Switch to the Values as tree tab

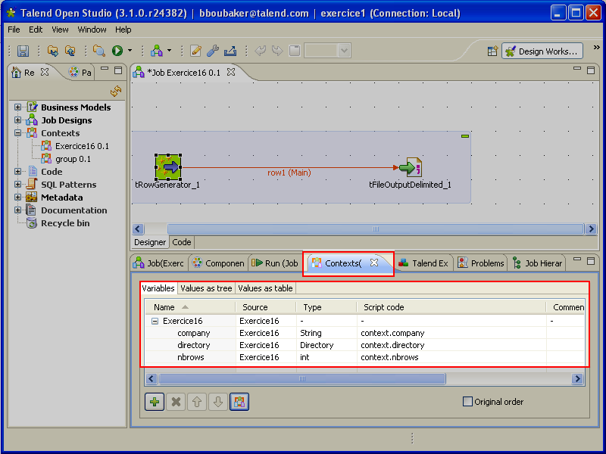coord(206,288)
